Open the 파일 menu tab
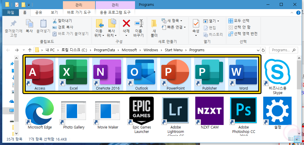The image size is (304, 145). click(x=11, y=13)
